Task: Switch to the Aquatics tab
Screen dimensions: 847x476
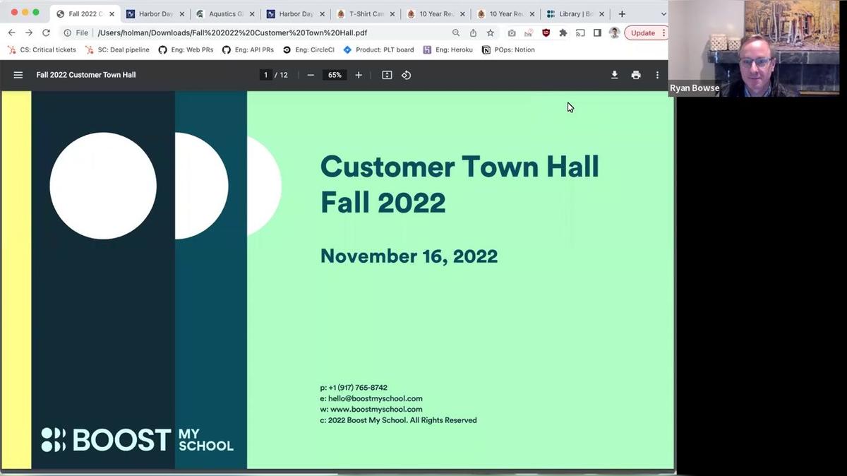Action: 222,13
